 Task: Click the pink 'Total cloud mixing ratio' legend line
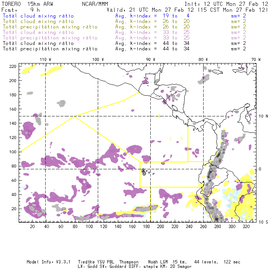pos(38,32)
